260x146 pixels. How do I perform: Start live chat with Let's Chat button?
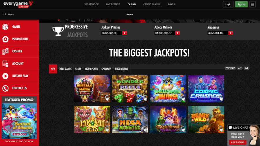tap(238, 142)
